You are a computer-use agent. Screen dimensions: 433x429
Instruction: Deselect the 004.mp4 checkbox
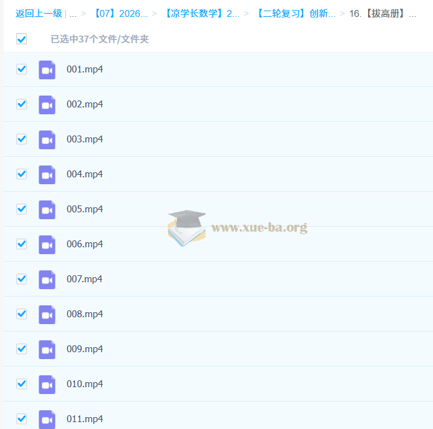[22, 174]
